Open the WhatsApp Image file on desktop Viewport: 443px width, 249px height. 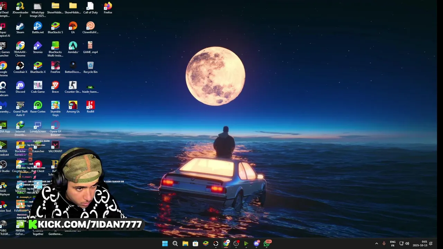pos(38,9)
